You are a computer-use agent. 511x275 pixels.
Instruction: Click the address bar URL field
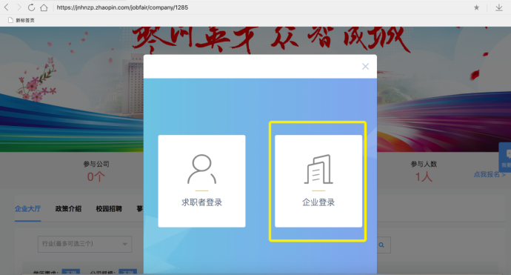click(x=261, y=7)
